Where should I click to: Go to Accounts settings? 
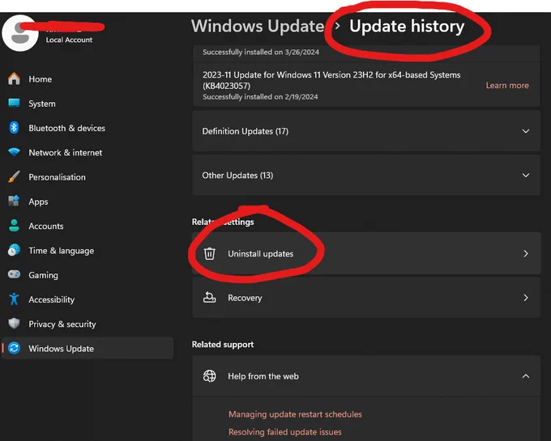[x=88, y=227]
